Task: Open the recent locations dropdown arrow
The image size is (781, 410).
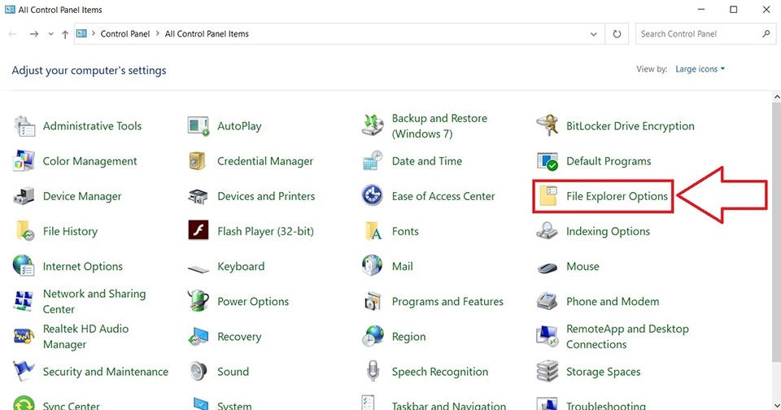Action: coord(50,34)
